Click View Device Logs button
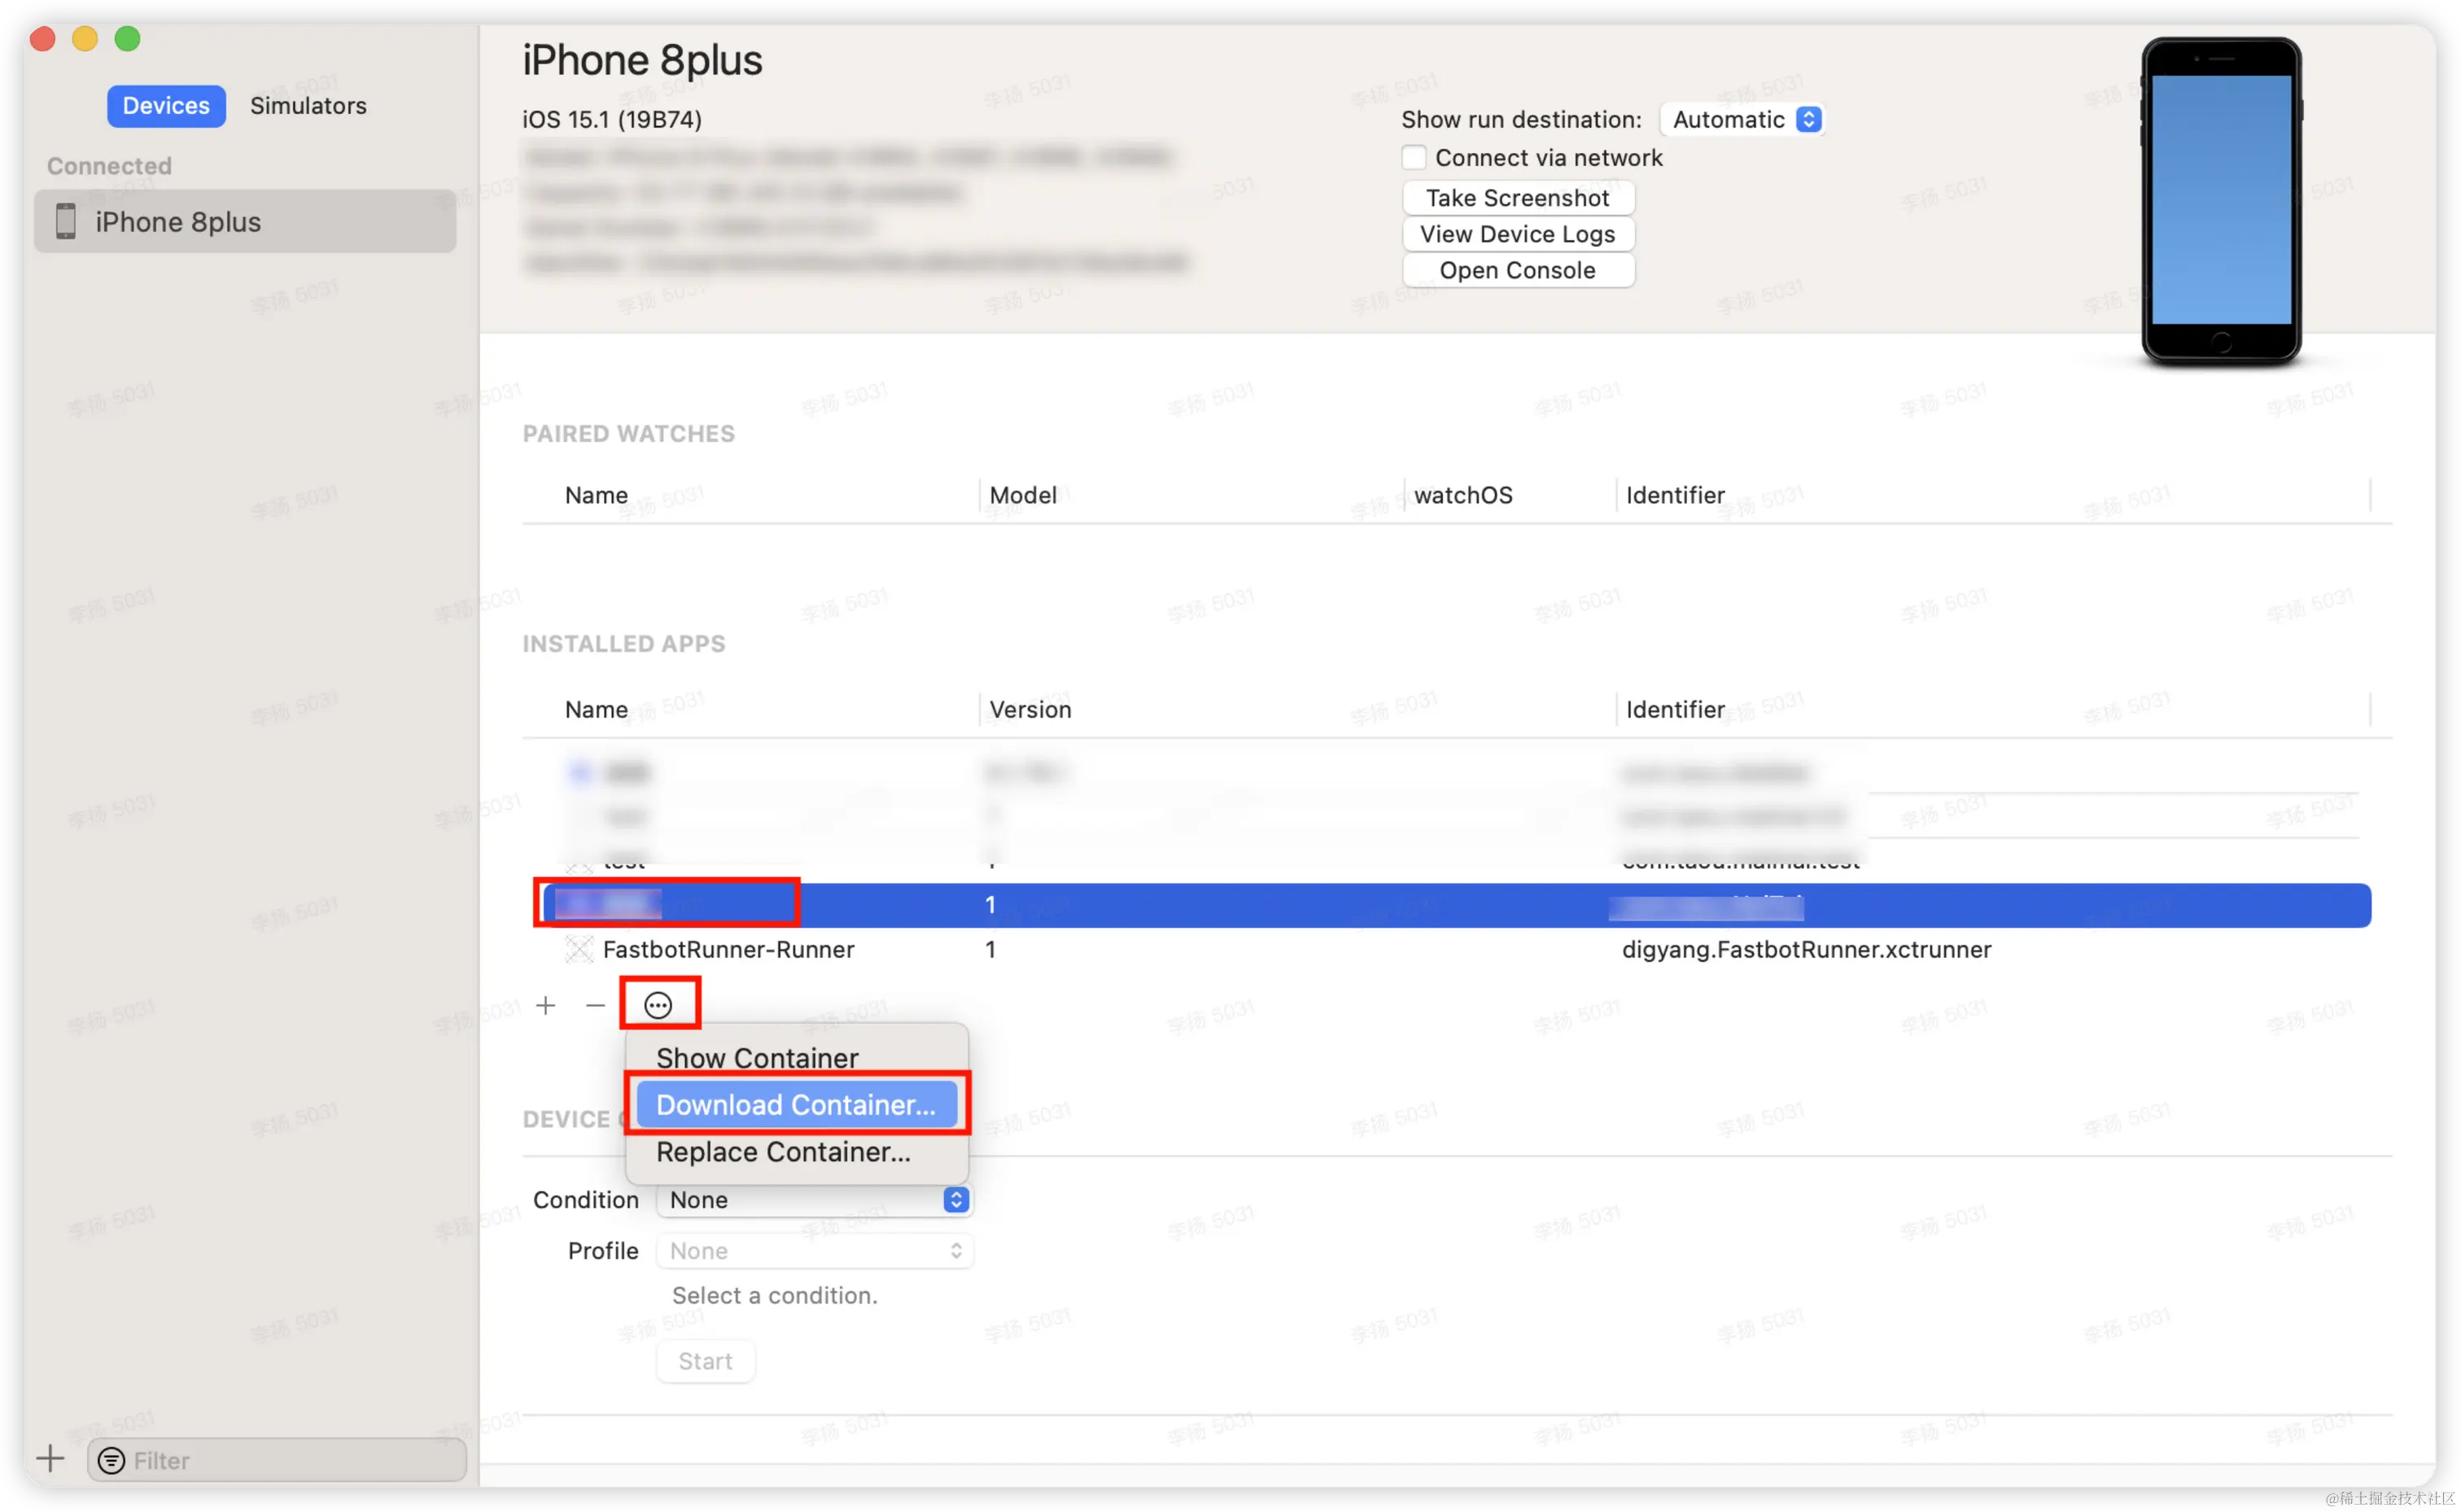 (x=1517, y=234)
